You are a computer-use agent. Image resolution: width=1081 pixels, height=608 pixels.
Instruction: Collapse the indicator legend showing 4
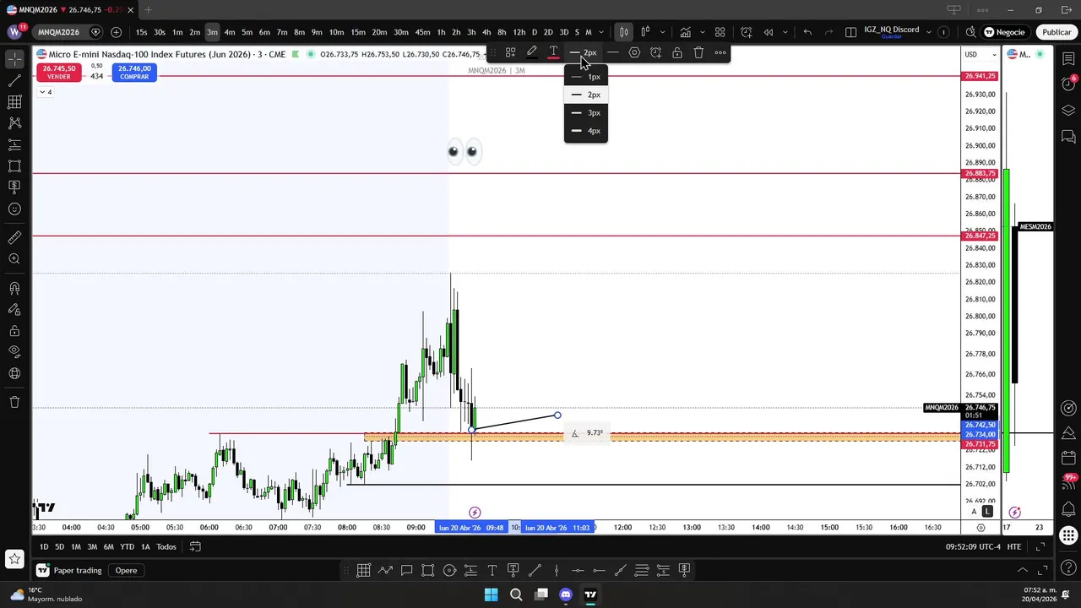(45, 92)
